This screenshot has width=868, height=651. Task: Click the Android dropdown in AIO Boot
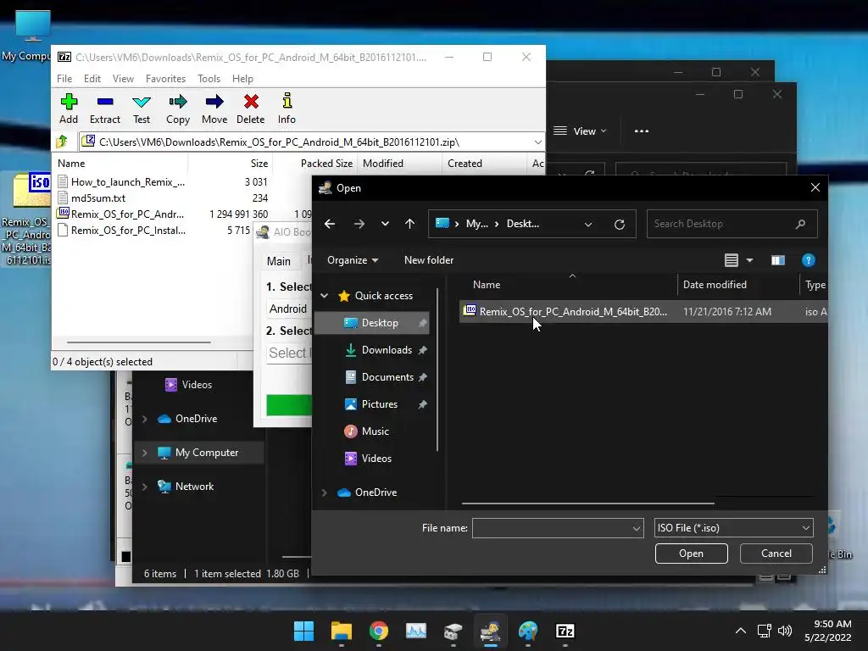coord(288,309)
